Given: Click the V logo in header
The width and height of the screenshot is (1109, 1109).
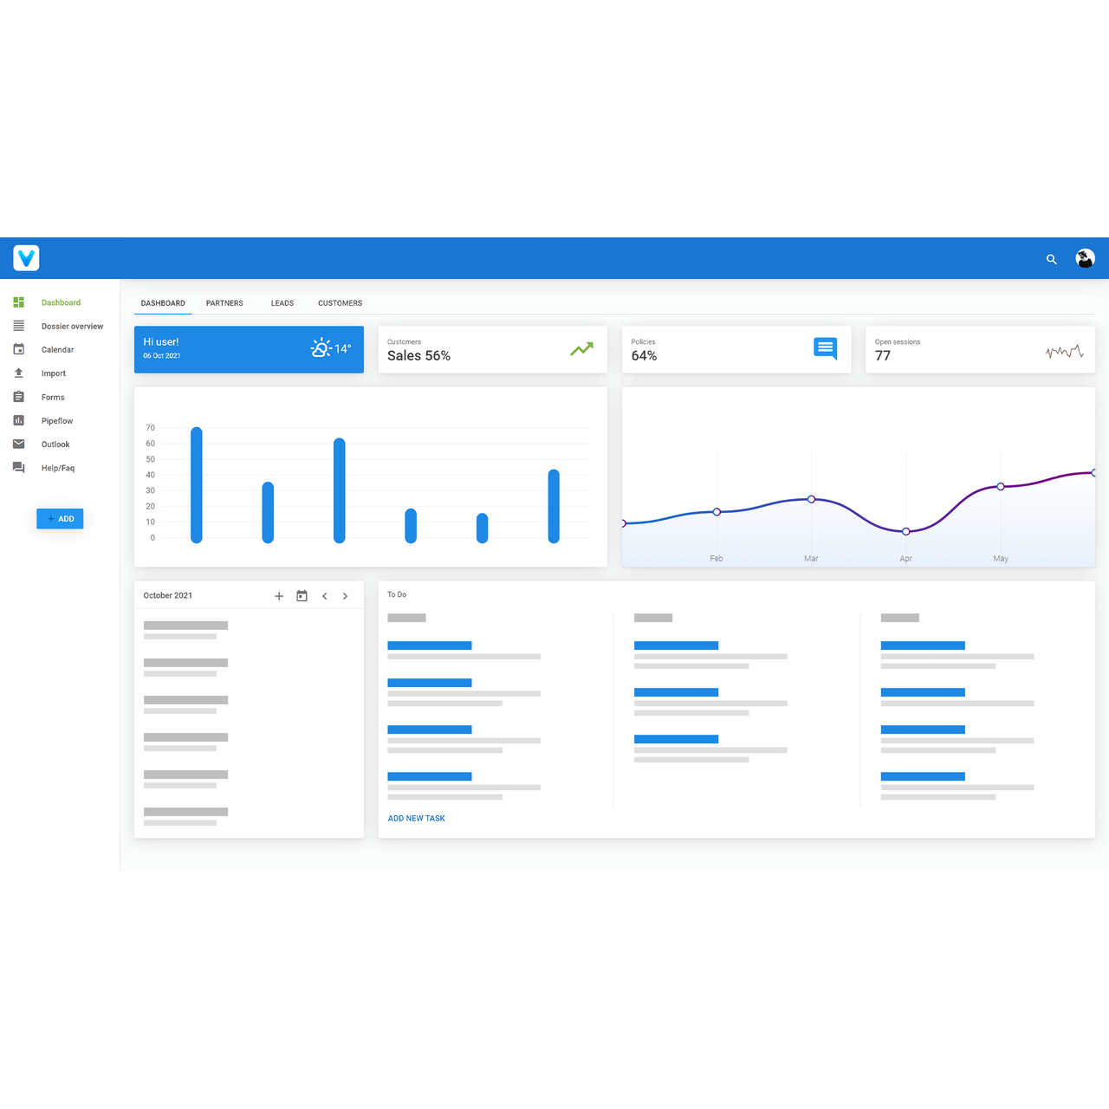Looking at the screenshot, I should (x=26, y=258).
